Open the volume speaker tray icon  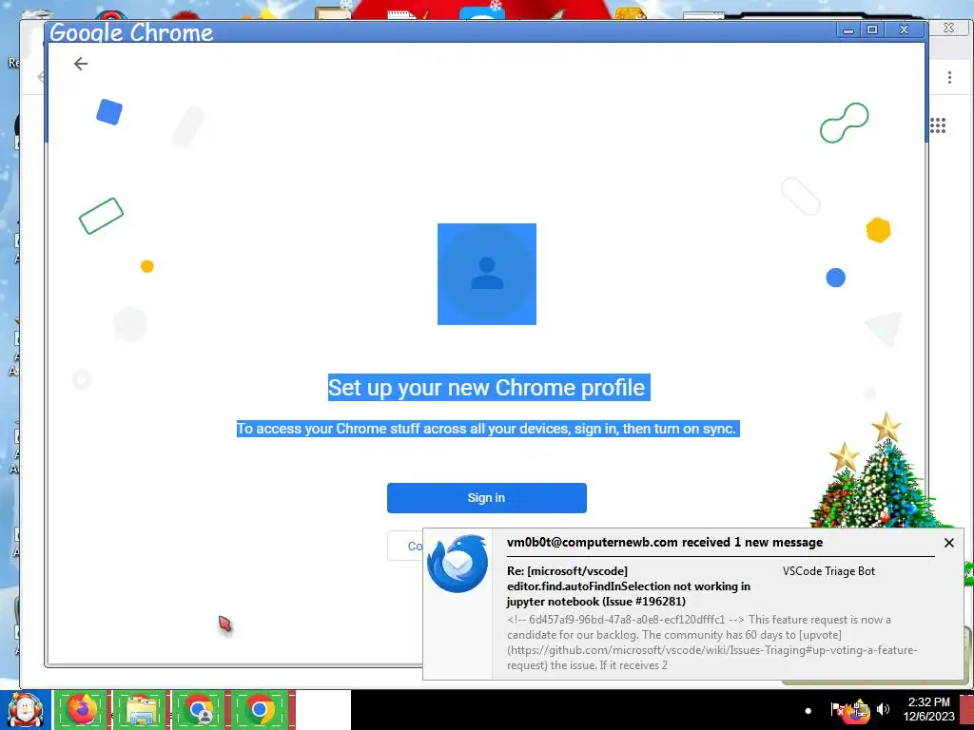tap(883, 709)
